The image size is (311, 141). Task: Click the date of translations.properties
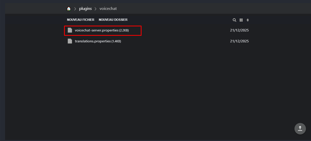(x=239, y=41)
